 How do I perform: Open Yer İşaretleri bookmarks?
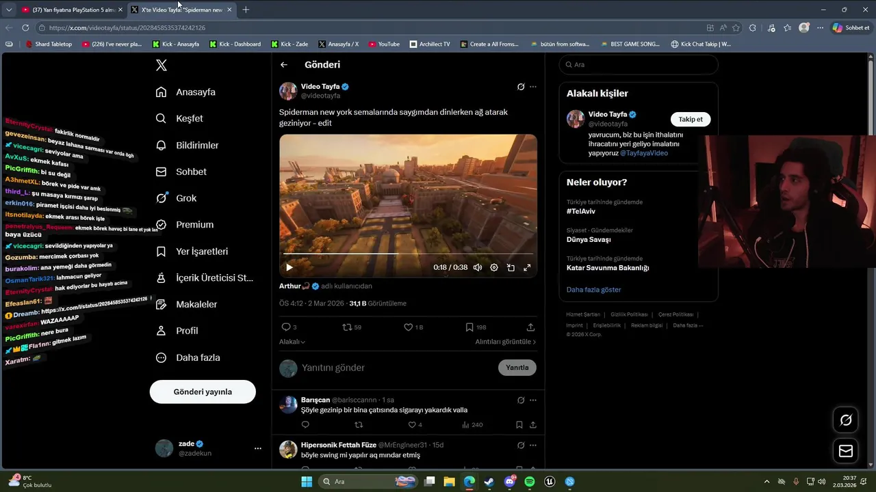click(x=192, y=251)
